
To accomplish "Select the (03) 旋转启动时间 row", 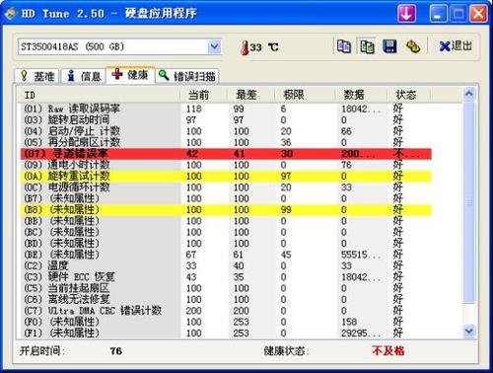I will click(x=226, y=119).
